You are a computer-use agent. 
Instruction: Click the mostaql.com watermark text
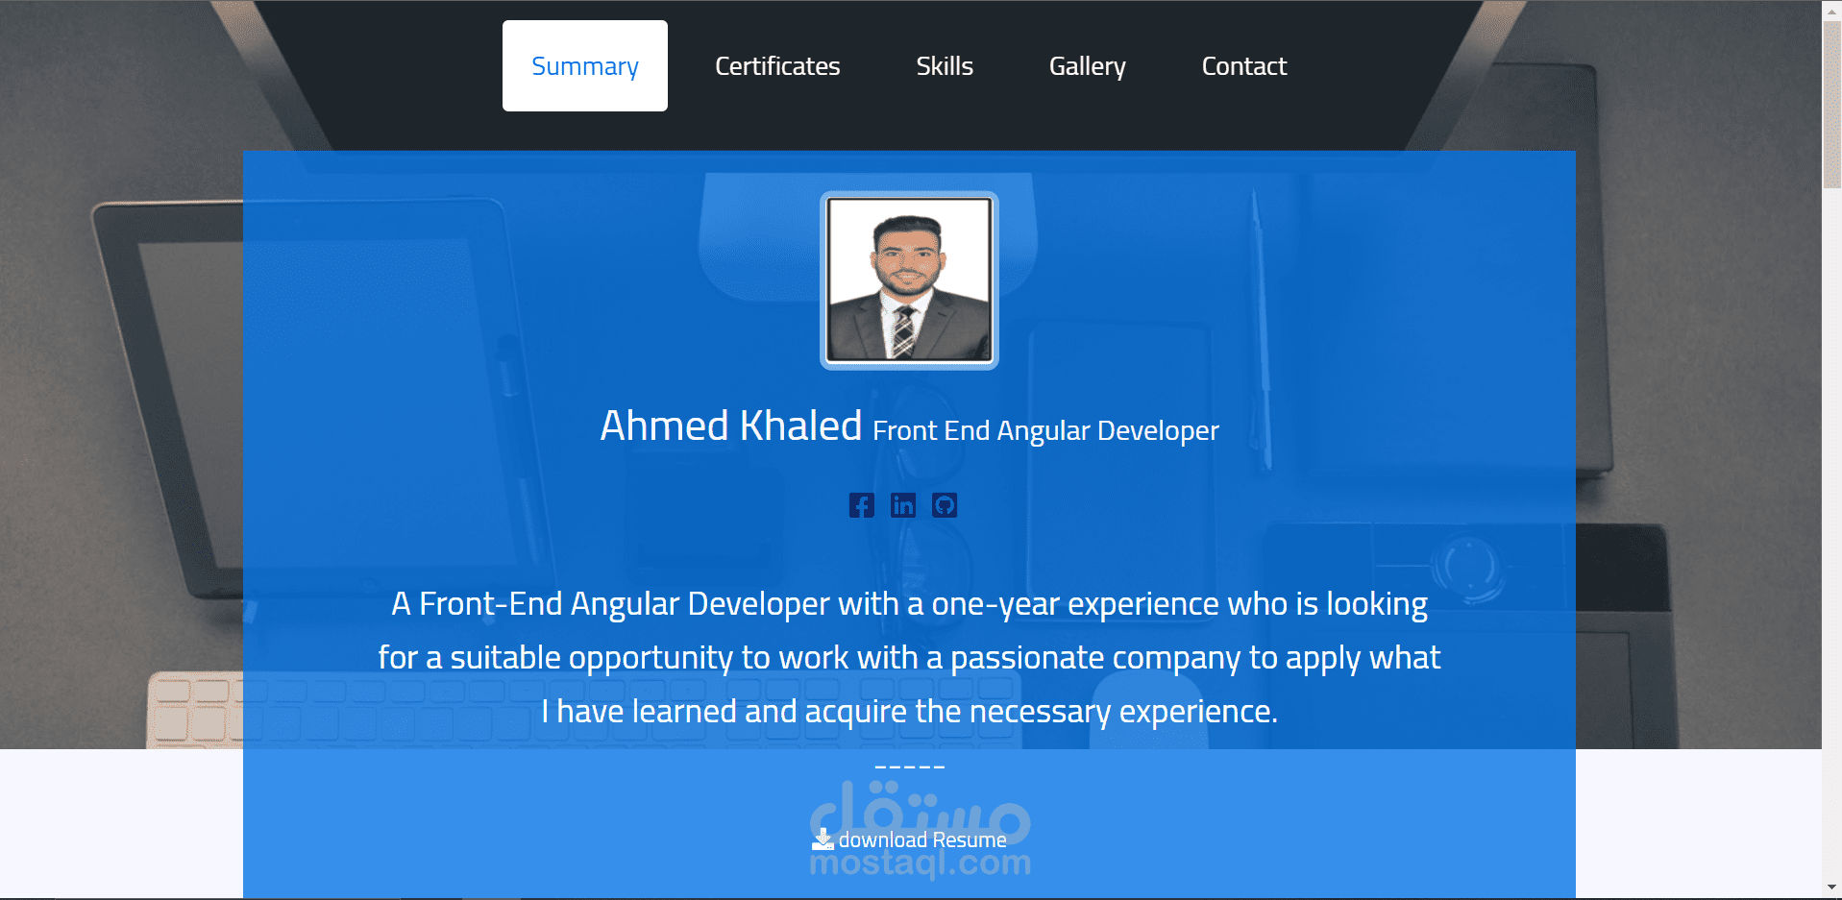point(920,864)
